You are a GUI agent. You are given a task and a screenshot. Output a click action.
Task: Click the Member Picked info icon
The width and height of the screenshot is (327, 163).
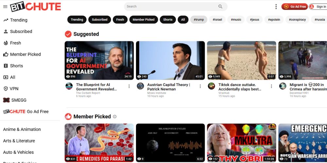click(x=114, y=117)
